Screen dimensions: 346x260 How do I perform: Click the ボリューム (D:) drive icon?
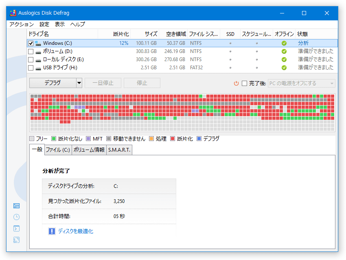(x=38, y=52)
